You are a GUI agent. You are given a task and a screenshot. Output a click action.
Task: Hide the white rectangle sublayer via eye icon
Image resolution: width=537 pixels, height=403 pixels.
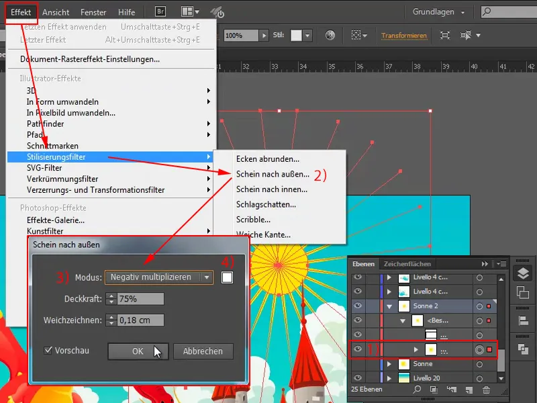pyautogui.click(x=358, y=334)
